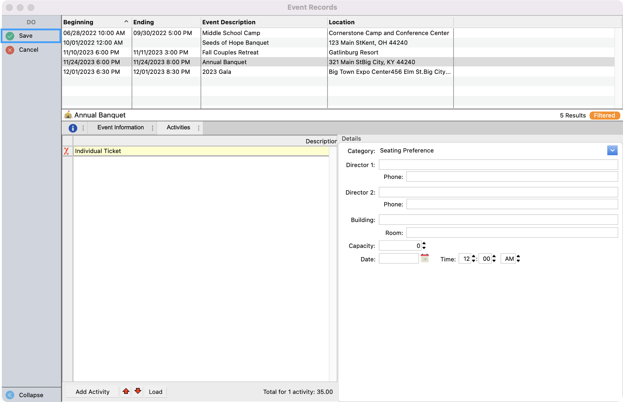Switch to the Activities tab

[178, 128]
